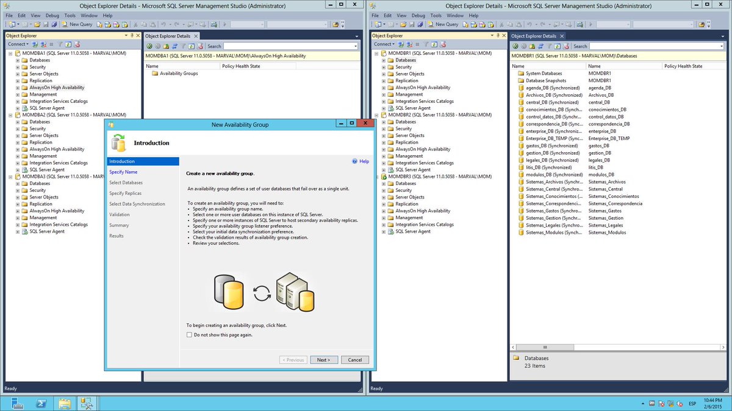Screen dimensions: 732x411
Task: Click Refresh icon in left Object Explorer toolbar
Action: pyautogui.click(x=68, y=44)
